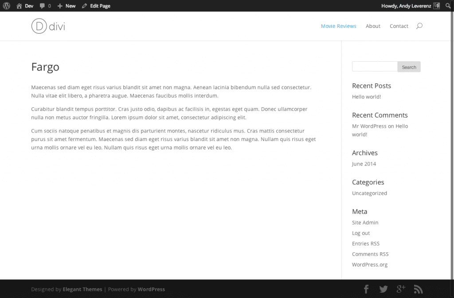
Task: Visit the Google Plus footer icon
Action: 401,289
